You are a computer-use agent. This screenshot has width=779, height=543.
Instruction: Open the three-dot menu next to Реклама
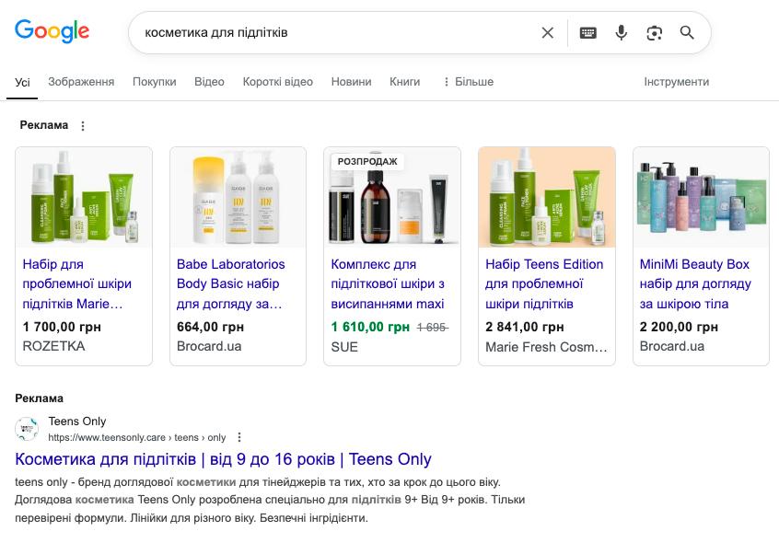pyautogui.click(x=83, y=126)
